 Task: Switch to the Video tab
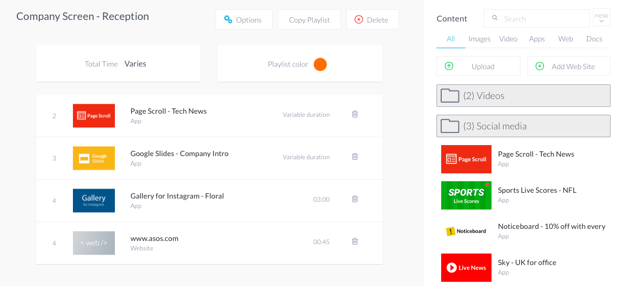click(508, 39)
